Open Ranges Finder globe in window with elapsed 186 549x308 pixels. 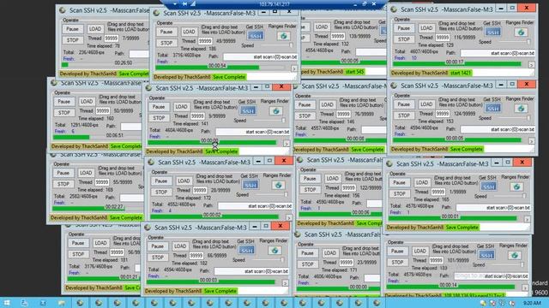point(283,36)
